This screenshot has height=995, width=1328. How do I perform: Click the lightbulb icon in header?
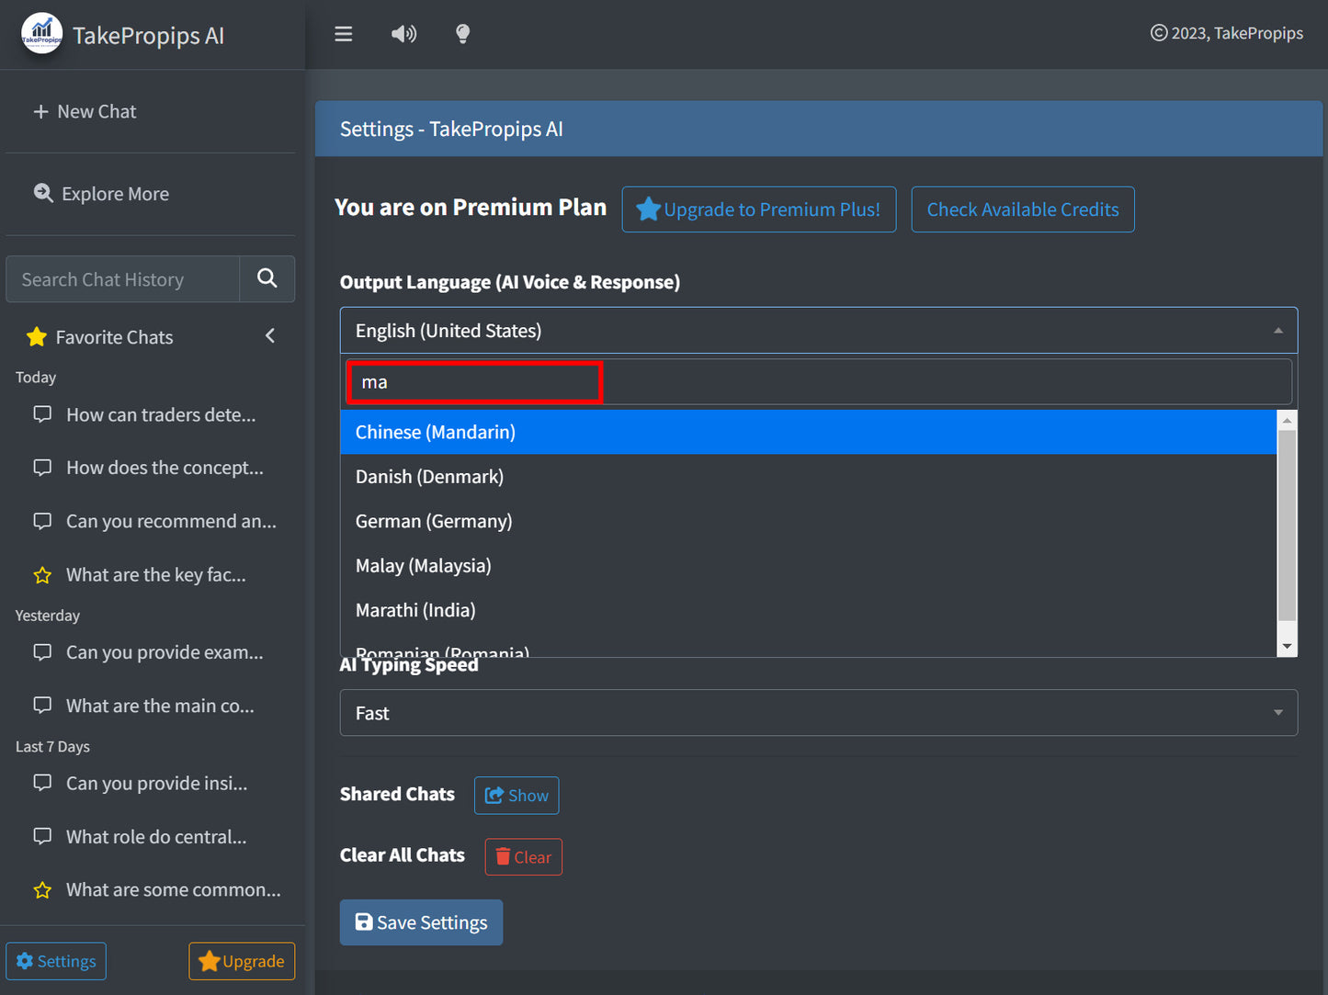463,34
